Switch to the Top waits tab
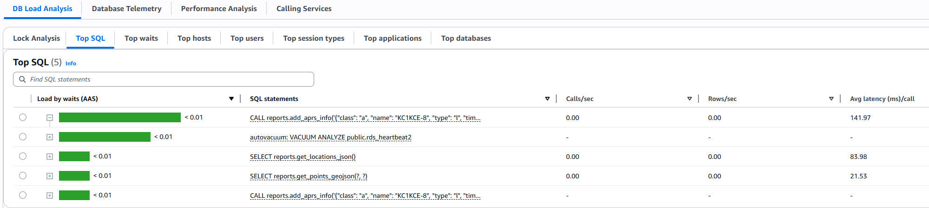The height and width of the screenshot is (208, 929). [141, 38]
